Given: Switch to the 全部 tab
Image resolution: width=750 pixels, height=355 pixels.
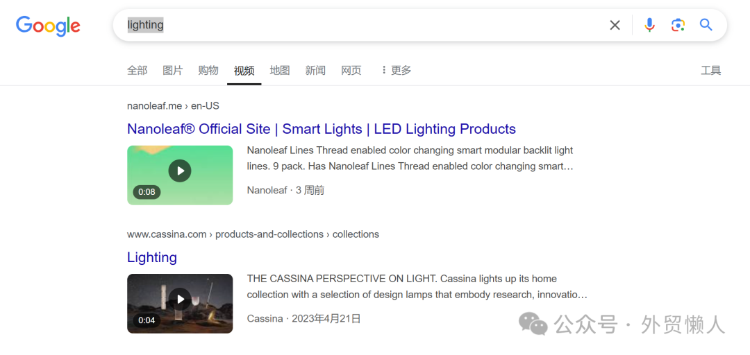Looking at the screenshot, I should 137,70.
